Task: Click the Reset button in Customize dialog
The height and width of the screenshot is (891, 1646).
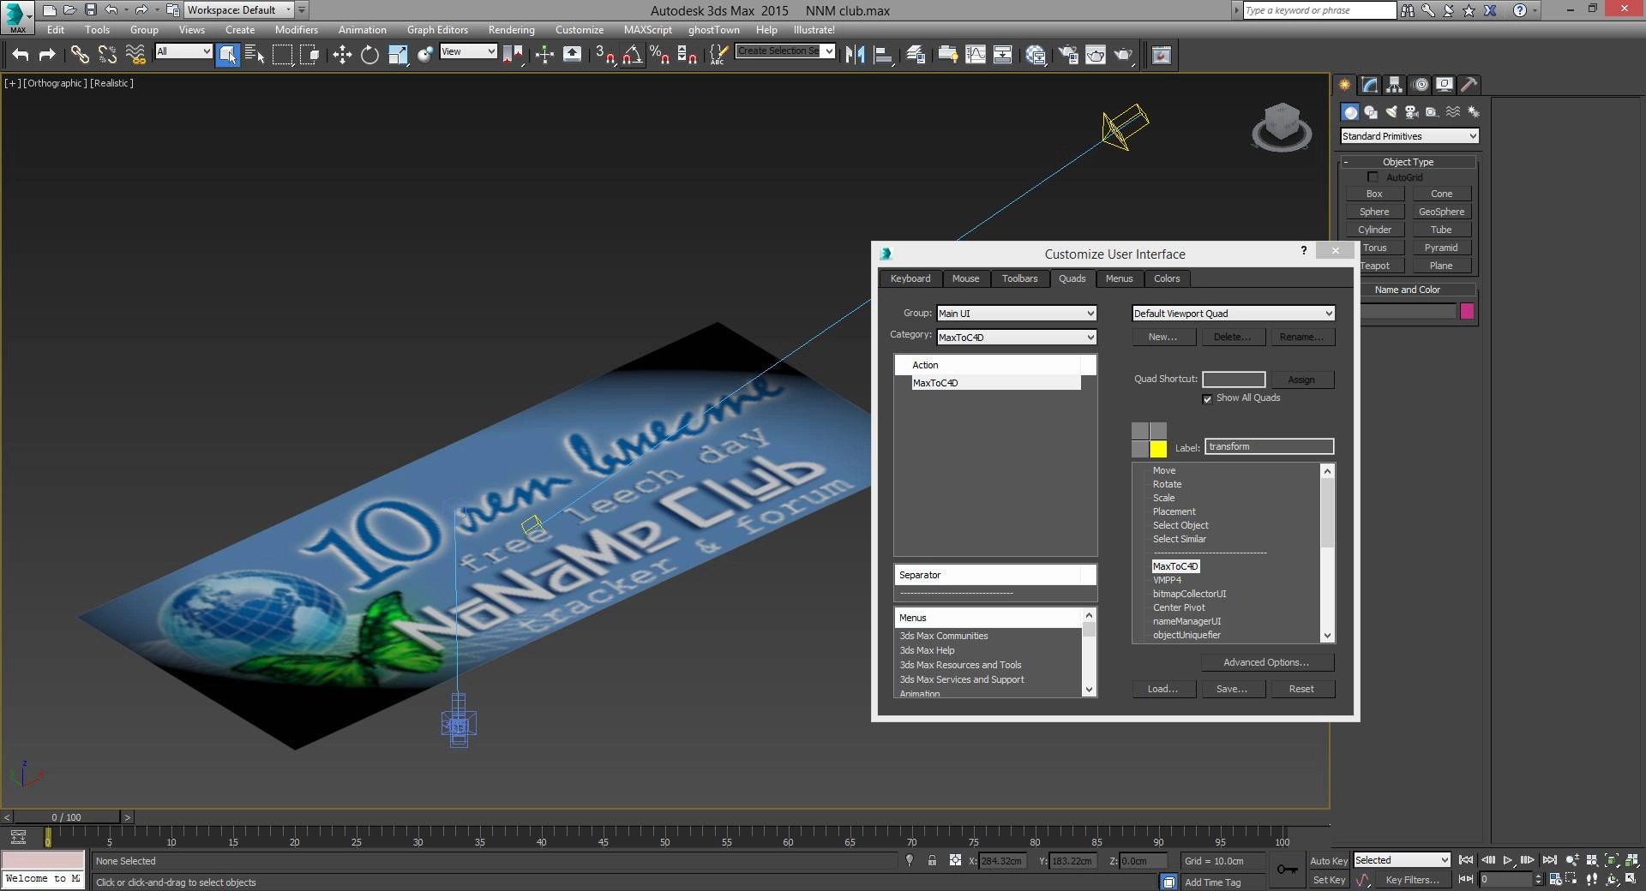Action: (x=1301, y=689)
